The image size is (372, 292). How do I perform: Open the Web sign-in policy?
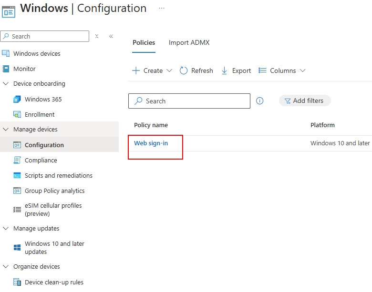point(151,143)
